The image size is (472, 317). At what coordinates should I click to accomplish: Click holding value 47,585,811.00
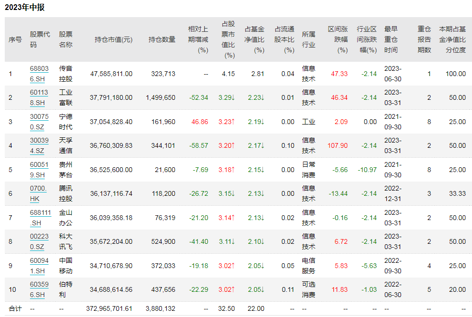click(111, 74)
